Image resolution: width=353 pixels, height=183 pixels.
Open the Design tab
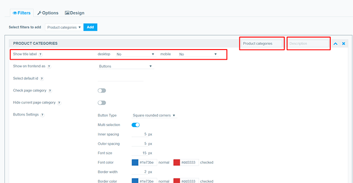pos(74,13)
